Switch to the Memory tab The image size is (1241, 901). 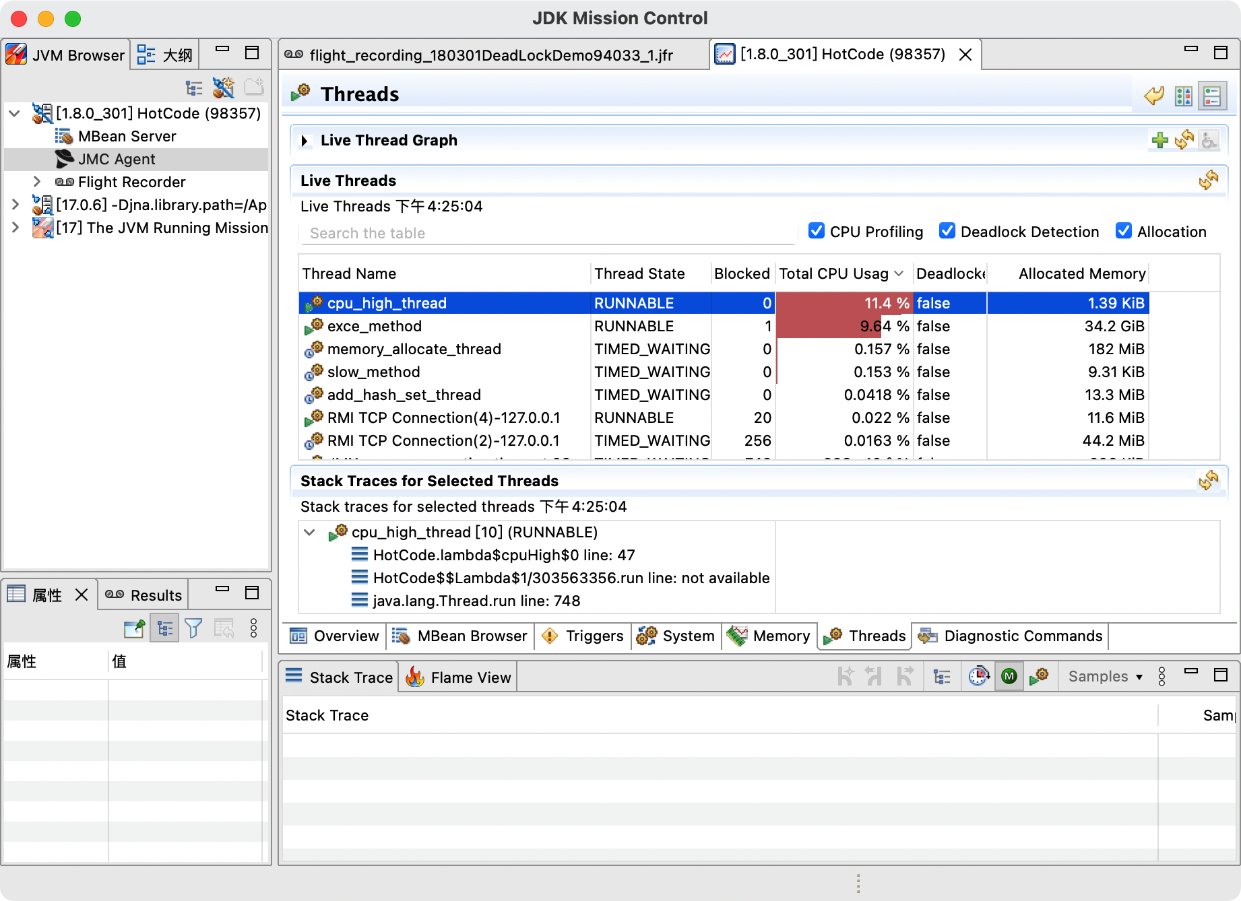[769, 636]
